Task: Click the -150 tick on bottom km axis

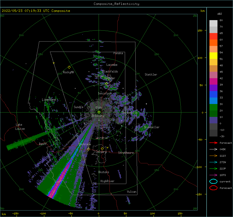Action: [x=15, y=214]
